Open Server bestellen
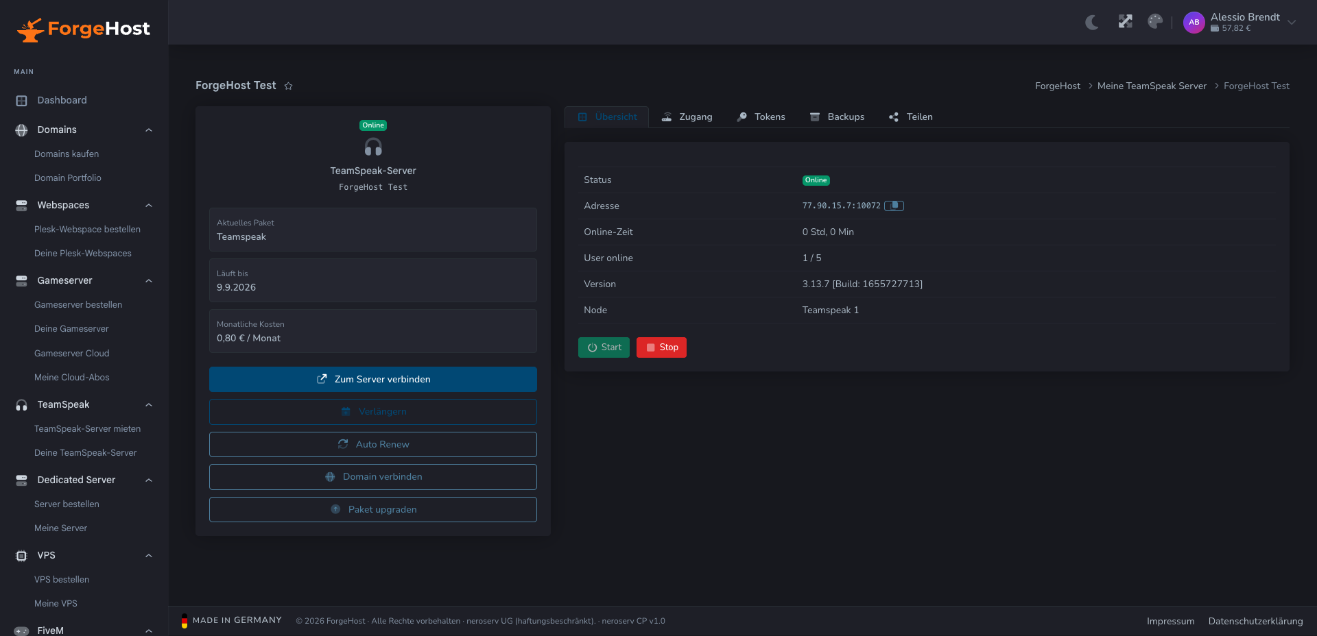This screenshot has width=1317, height=636. click(67, 504)
